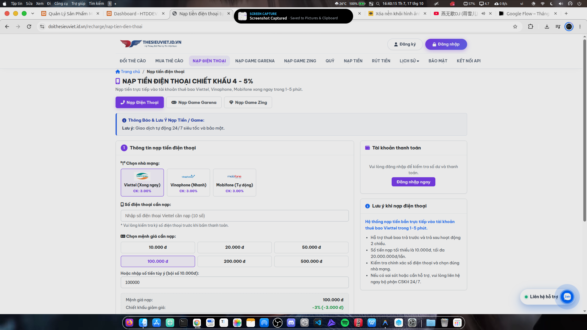Open the RÚT TIỀN menu item
This screenshot has height=330, width=587.
[381, 61]
